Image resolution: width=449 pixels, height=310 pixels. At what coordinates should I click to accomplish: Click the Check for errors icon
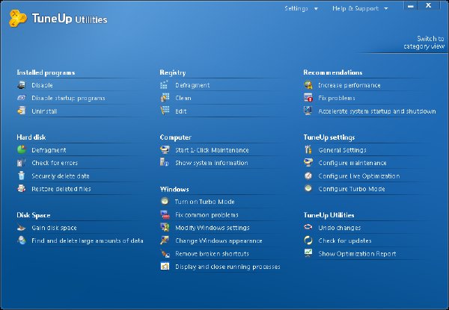[x=22, y=163]
